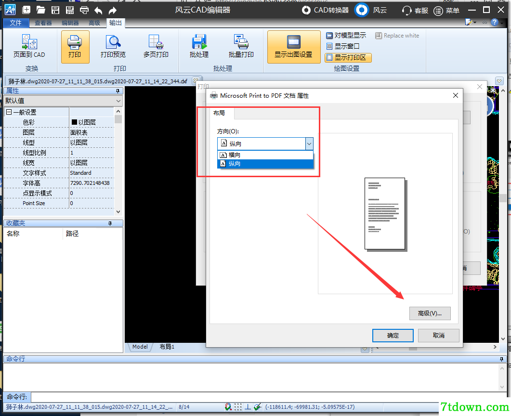Screen dimensions: 511x416
Task: Toggle 显示出图设置 plot settings button
Action: 294,47
